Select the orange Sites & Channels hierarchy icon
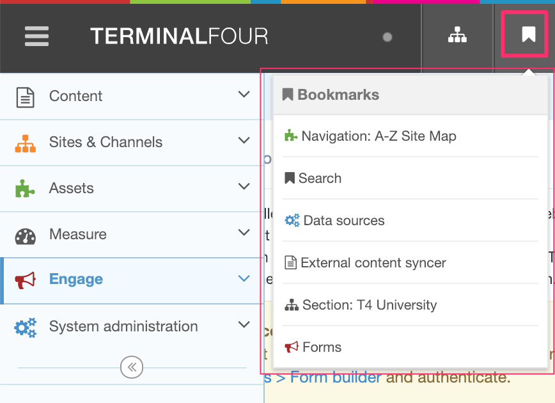555x403 pixels. click(24, 141)
